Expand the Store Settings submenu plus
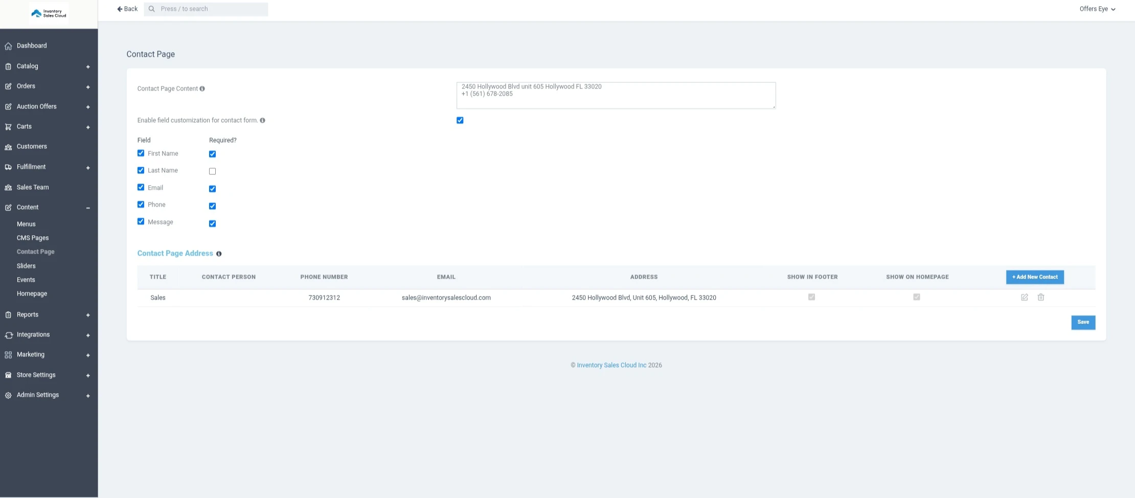 (88, 376)
